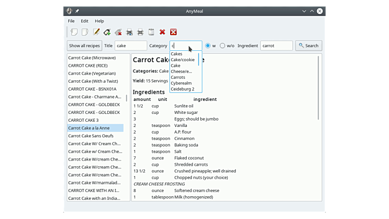
Task: Click the add category tag icon
Action: (x=107, y=32)
